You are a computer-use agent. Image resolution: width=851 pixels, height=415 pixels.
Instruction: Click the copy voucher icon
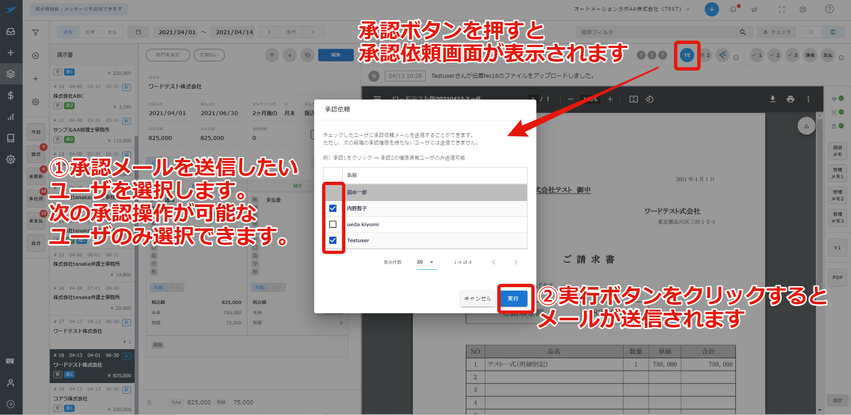[308, 55]
